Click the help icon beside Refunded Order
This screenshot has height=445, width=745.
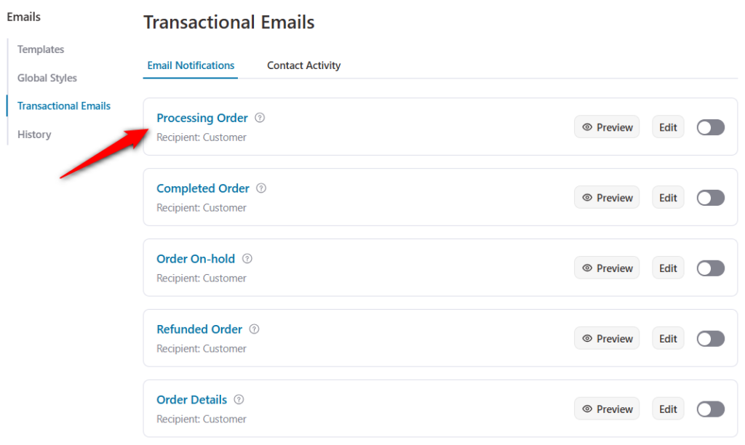[x=254, y=329]
